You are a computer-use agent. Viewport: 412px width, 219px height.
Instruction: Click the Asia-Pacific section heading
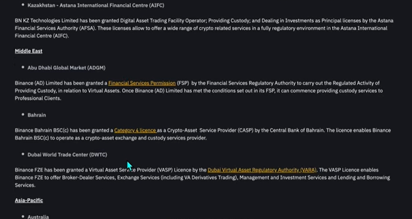coord(29,200)
